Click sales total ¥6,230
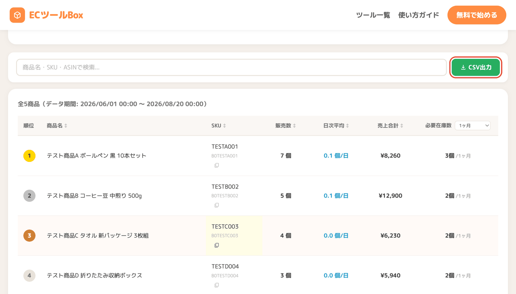516x294 pixels. [390, 236]
